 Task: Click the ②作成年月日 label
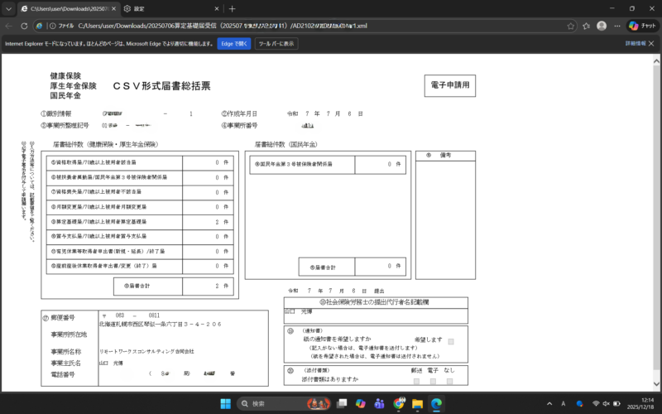coord(239,113)
